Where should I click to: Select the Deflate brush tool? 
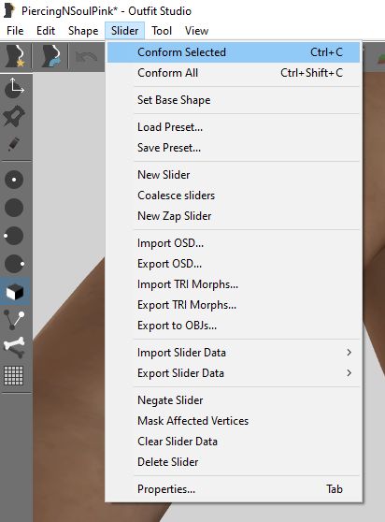(14, 208)
